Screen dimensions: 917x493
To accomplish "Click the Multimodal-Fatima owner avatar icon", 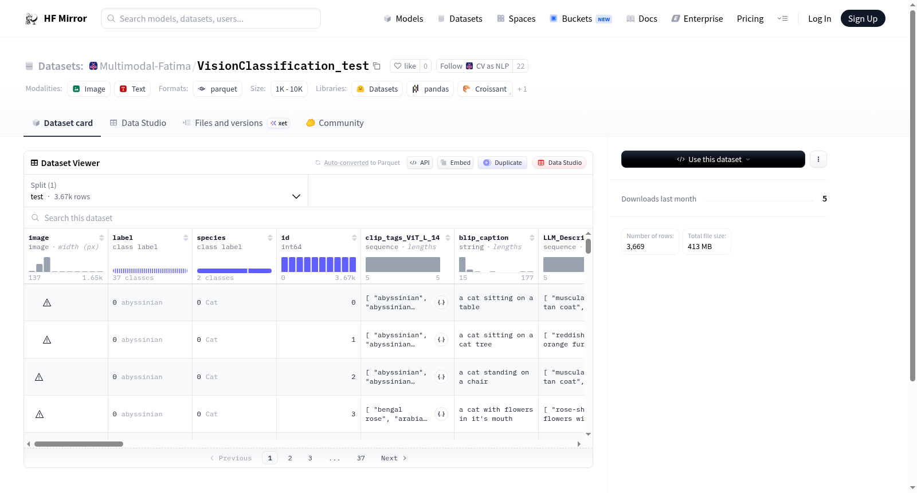I will 93,66.
